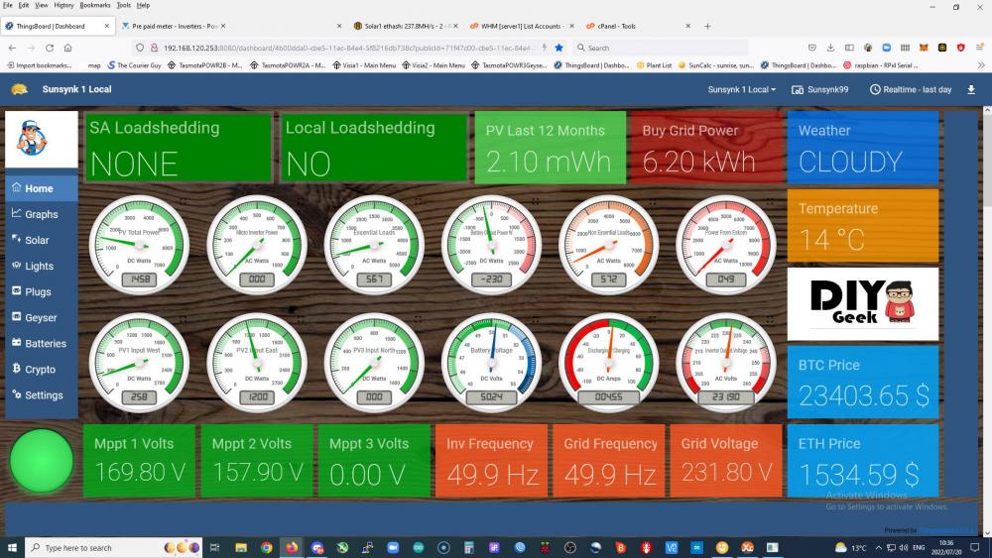Viewport: 992px width, 558px height.
Task: Click the Mppt 2 Volts card
Action: 257,461
